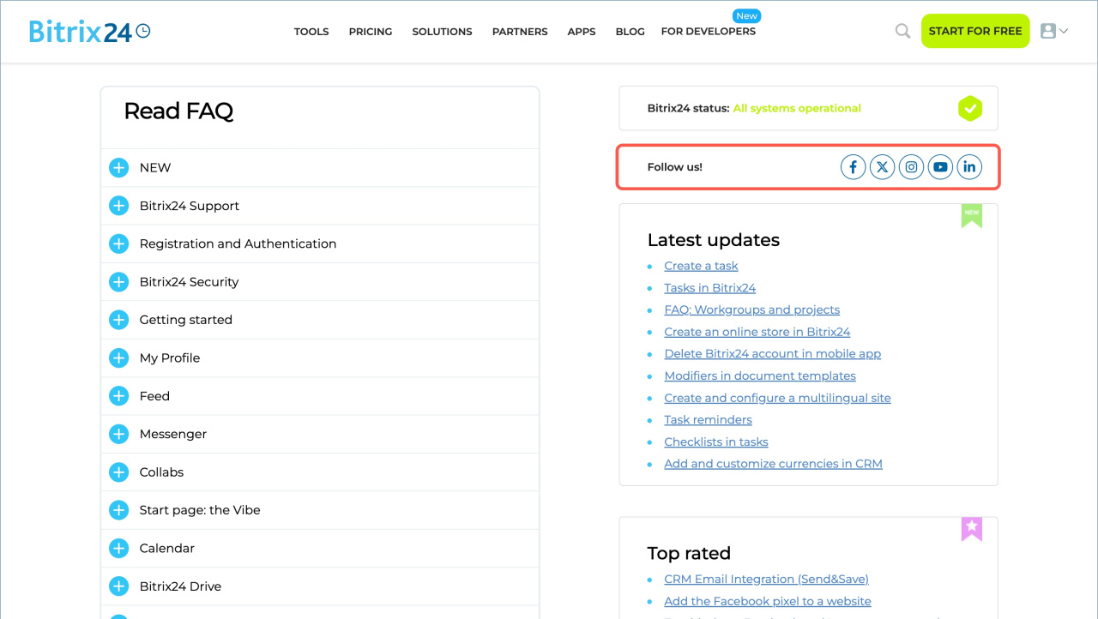
Task: Open the BLOG menu item
Action: (x=630, y=32)
